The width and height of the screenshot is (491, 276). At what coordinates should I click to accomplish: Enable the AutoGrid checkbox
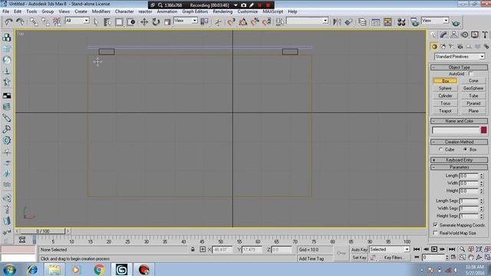(x=470, y=74)
